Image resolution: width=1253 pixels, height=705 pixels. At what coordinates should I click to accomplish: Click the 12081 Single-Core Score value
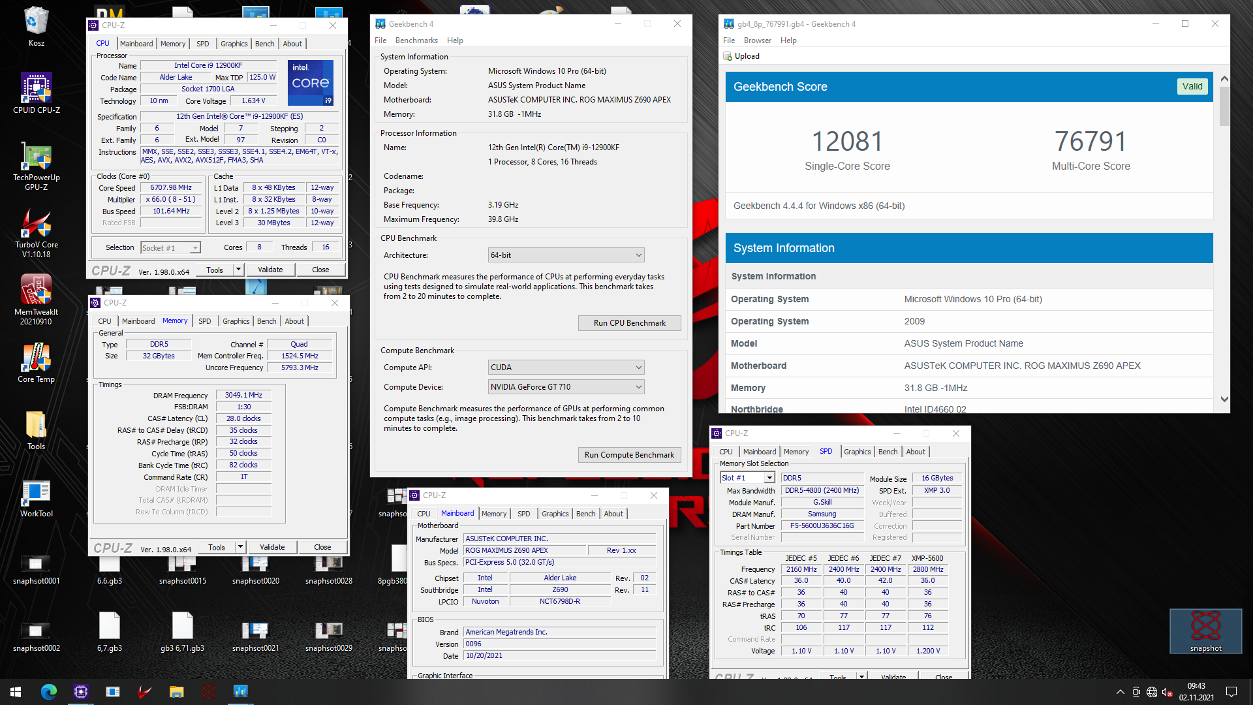(x=847, y=141)
